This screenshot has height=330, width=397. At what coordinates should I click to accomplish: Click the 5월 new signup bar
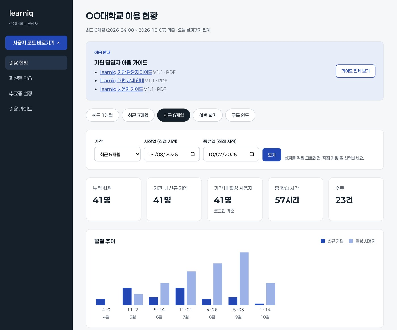click(x=127, y=296)
